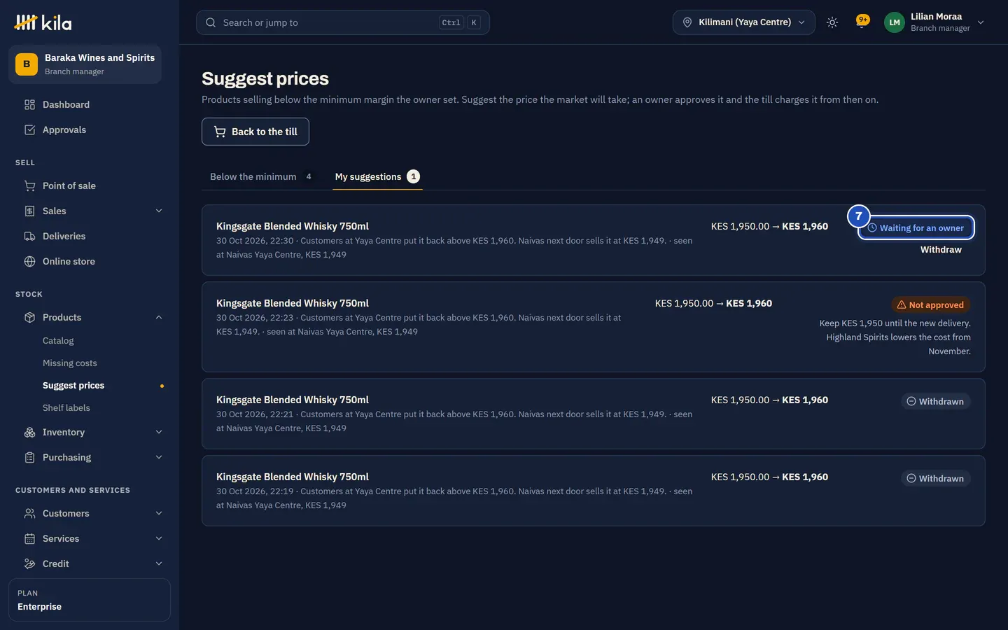1008x630 pixels.
Task: Click the Online store globe icon
Action: pos(29,262)
